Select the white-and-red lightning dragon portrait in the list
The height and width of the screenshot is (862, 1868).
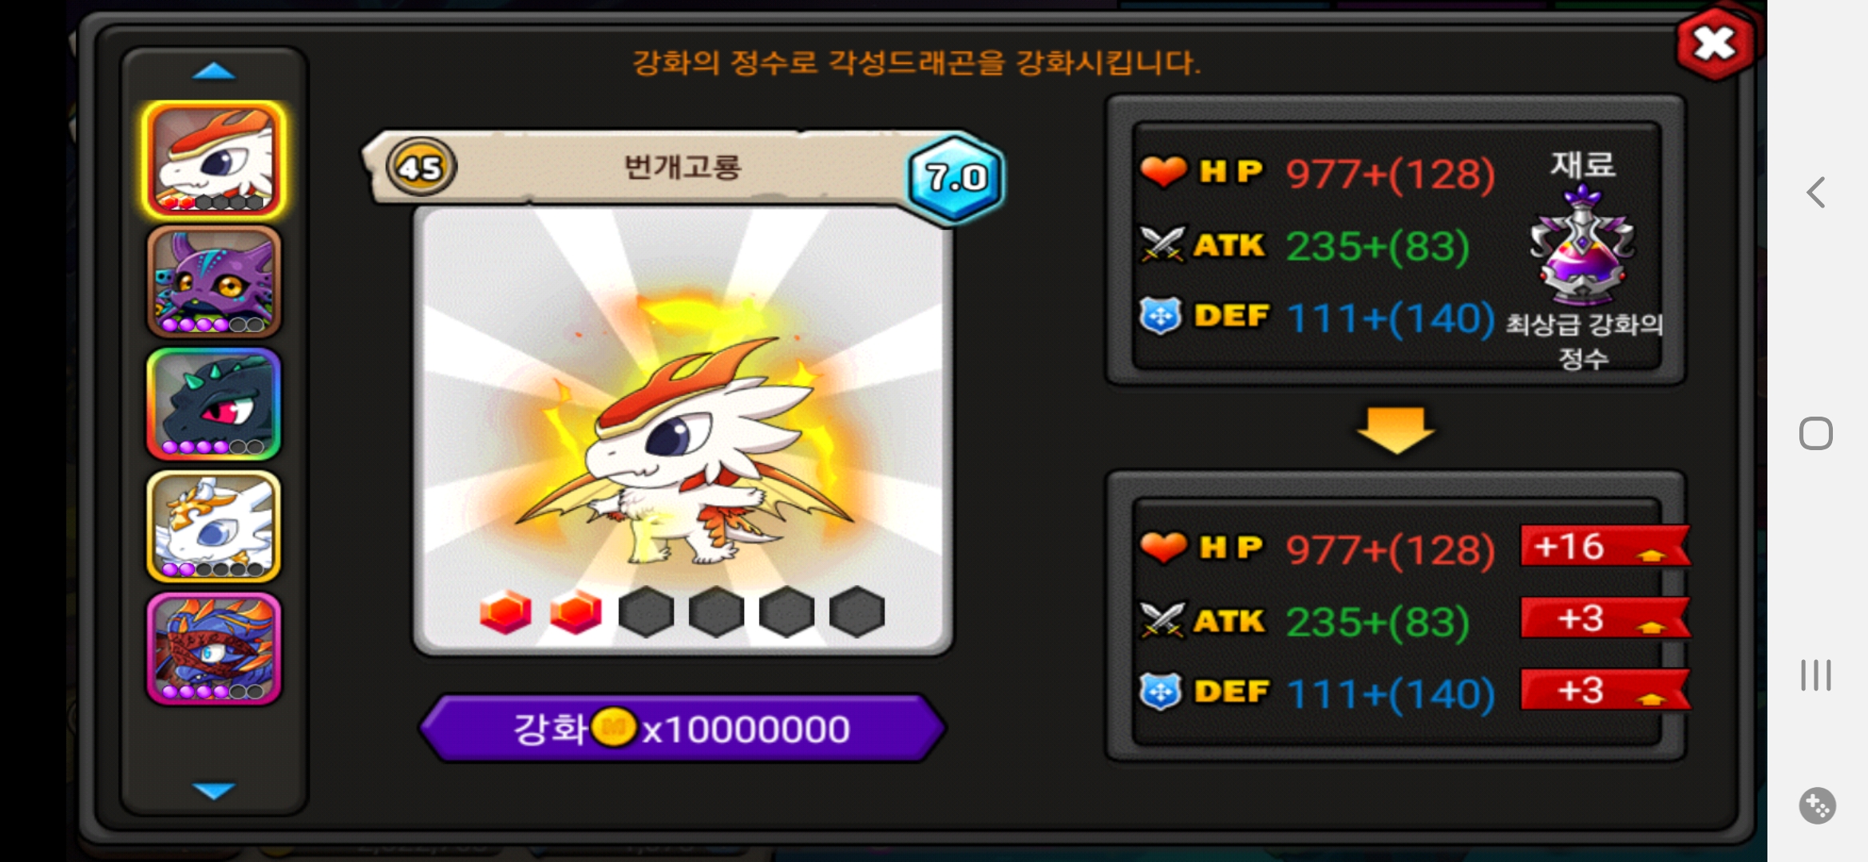[213, 160]
